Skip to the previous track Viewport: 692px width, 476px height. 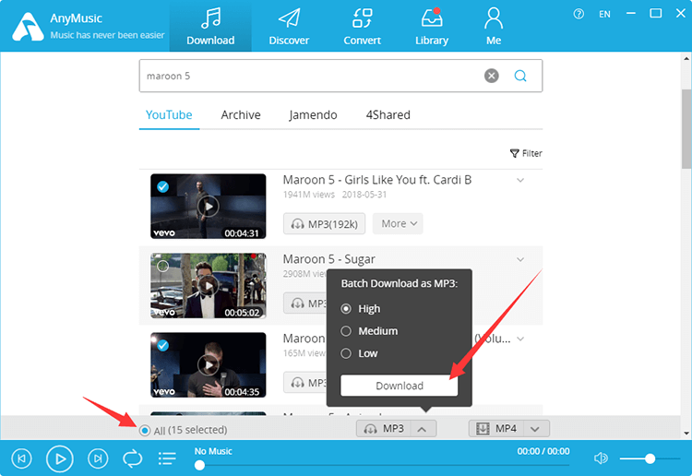point(21,458)
